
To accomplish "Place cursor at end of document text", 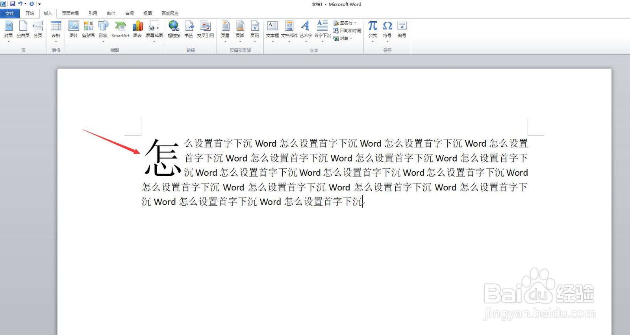I will [363, 202].
